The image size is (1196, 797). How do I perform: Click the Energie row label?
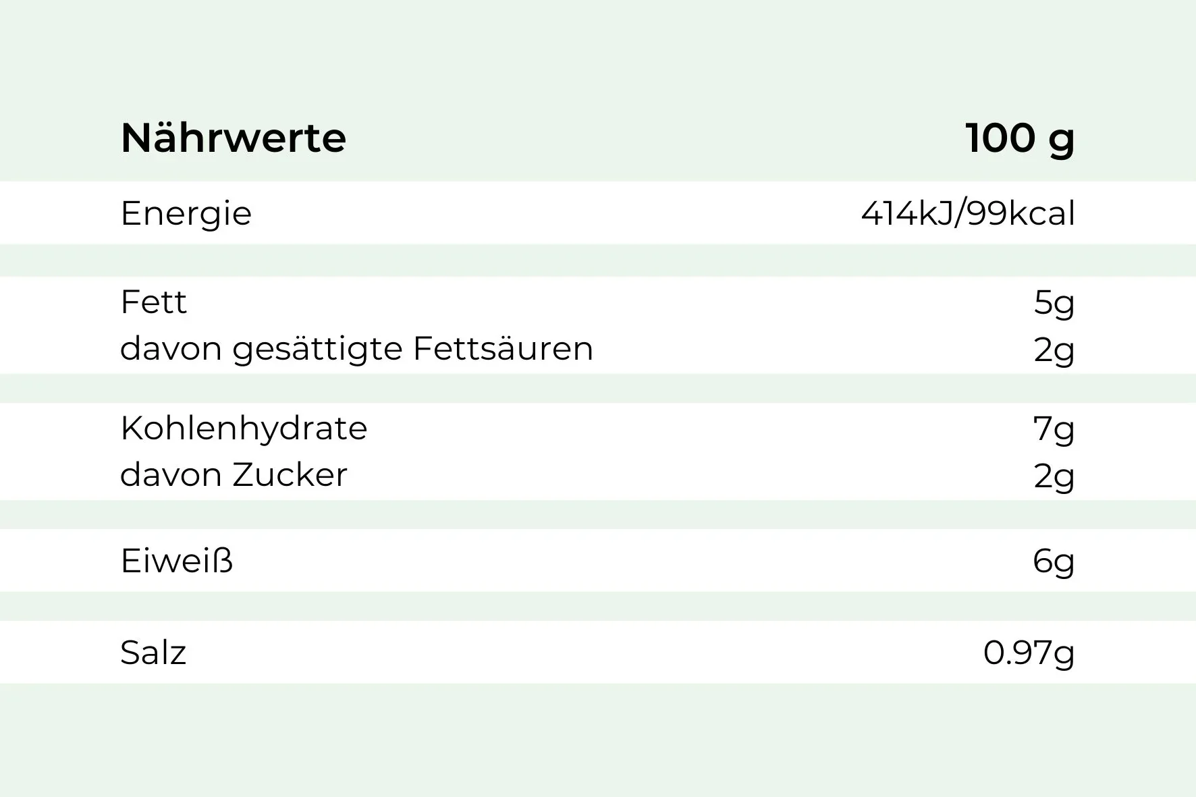186,214
